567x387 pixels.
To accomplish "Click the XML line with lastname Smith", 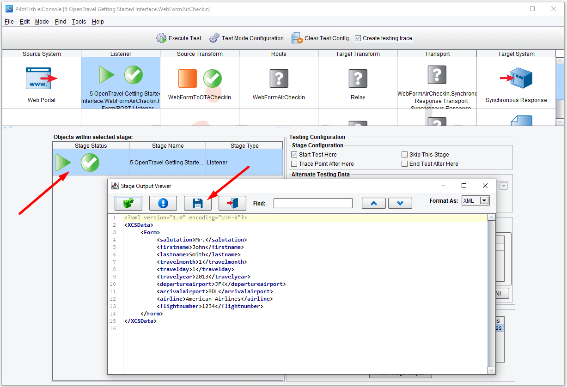I will pos(199,254).
